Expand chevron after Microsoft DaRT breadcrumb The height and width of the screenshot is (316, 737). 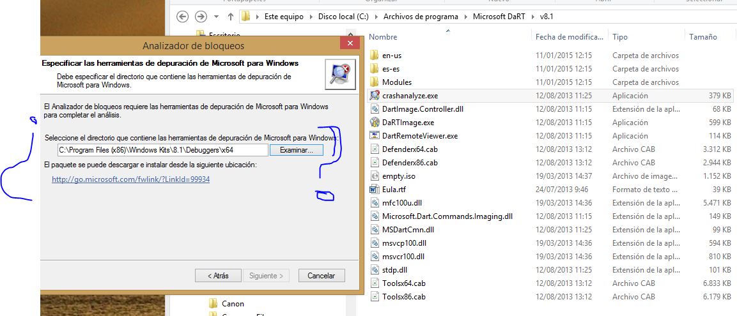point(534,16)
